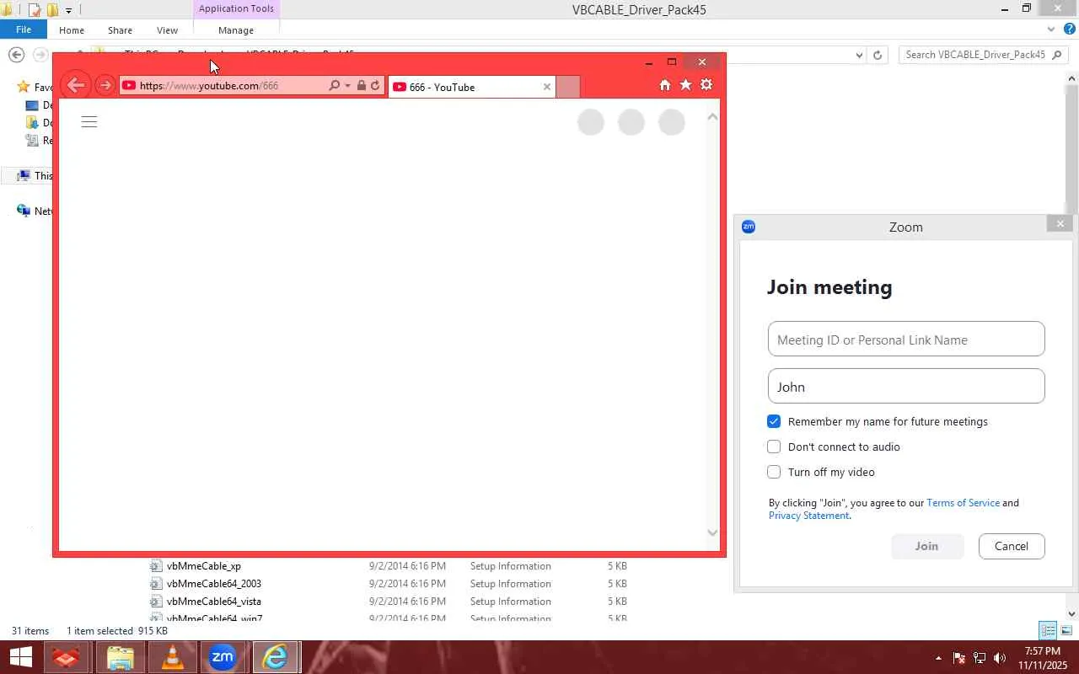Open Zoom from the taskbar
The height and width of the screenshot is (674, 1079).
click(x=223, y=657)
